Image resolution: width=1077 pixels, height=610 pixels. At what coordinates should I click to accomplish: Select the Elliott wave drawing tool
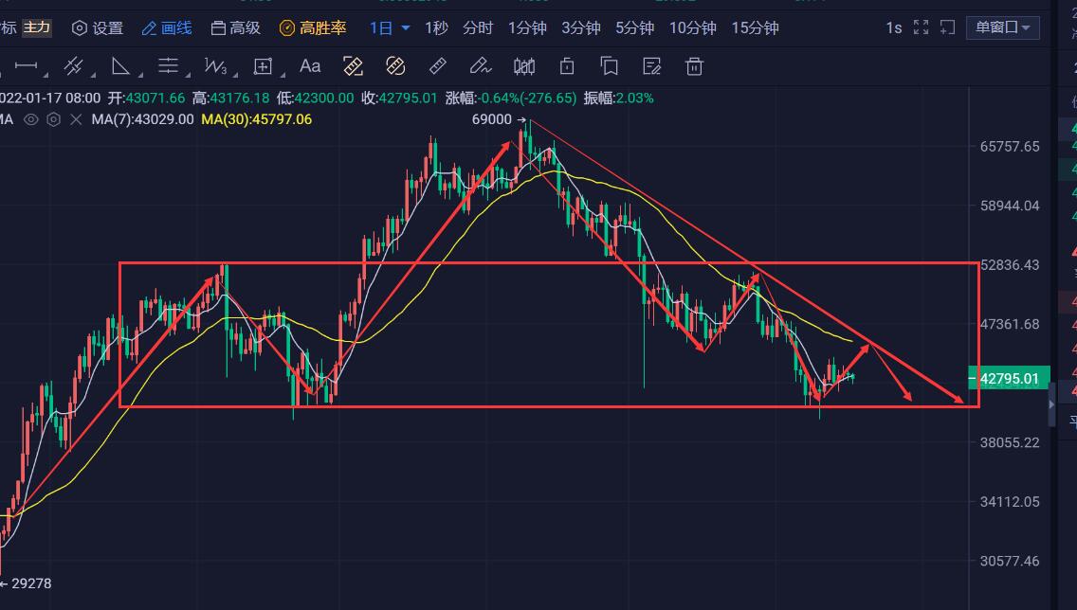point(215,66)
